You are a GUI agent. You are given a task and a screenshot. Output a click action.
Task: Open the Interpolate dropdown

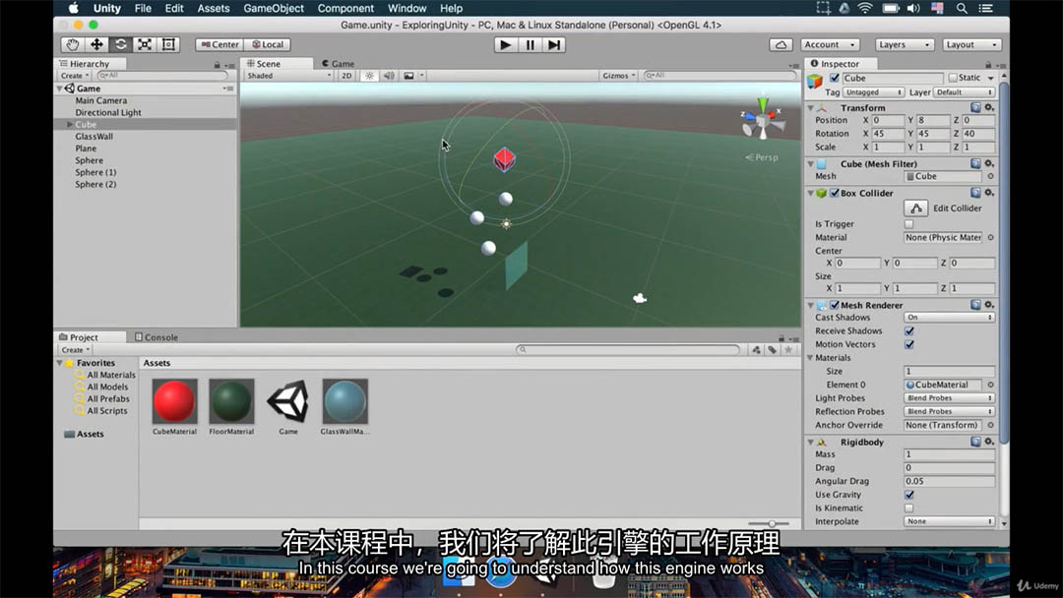pyautogui.click(x=949, y=521)
